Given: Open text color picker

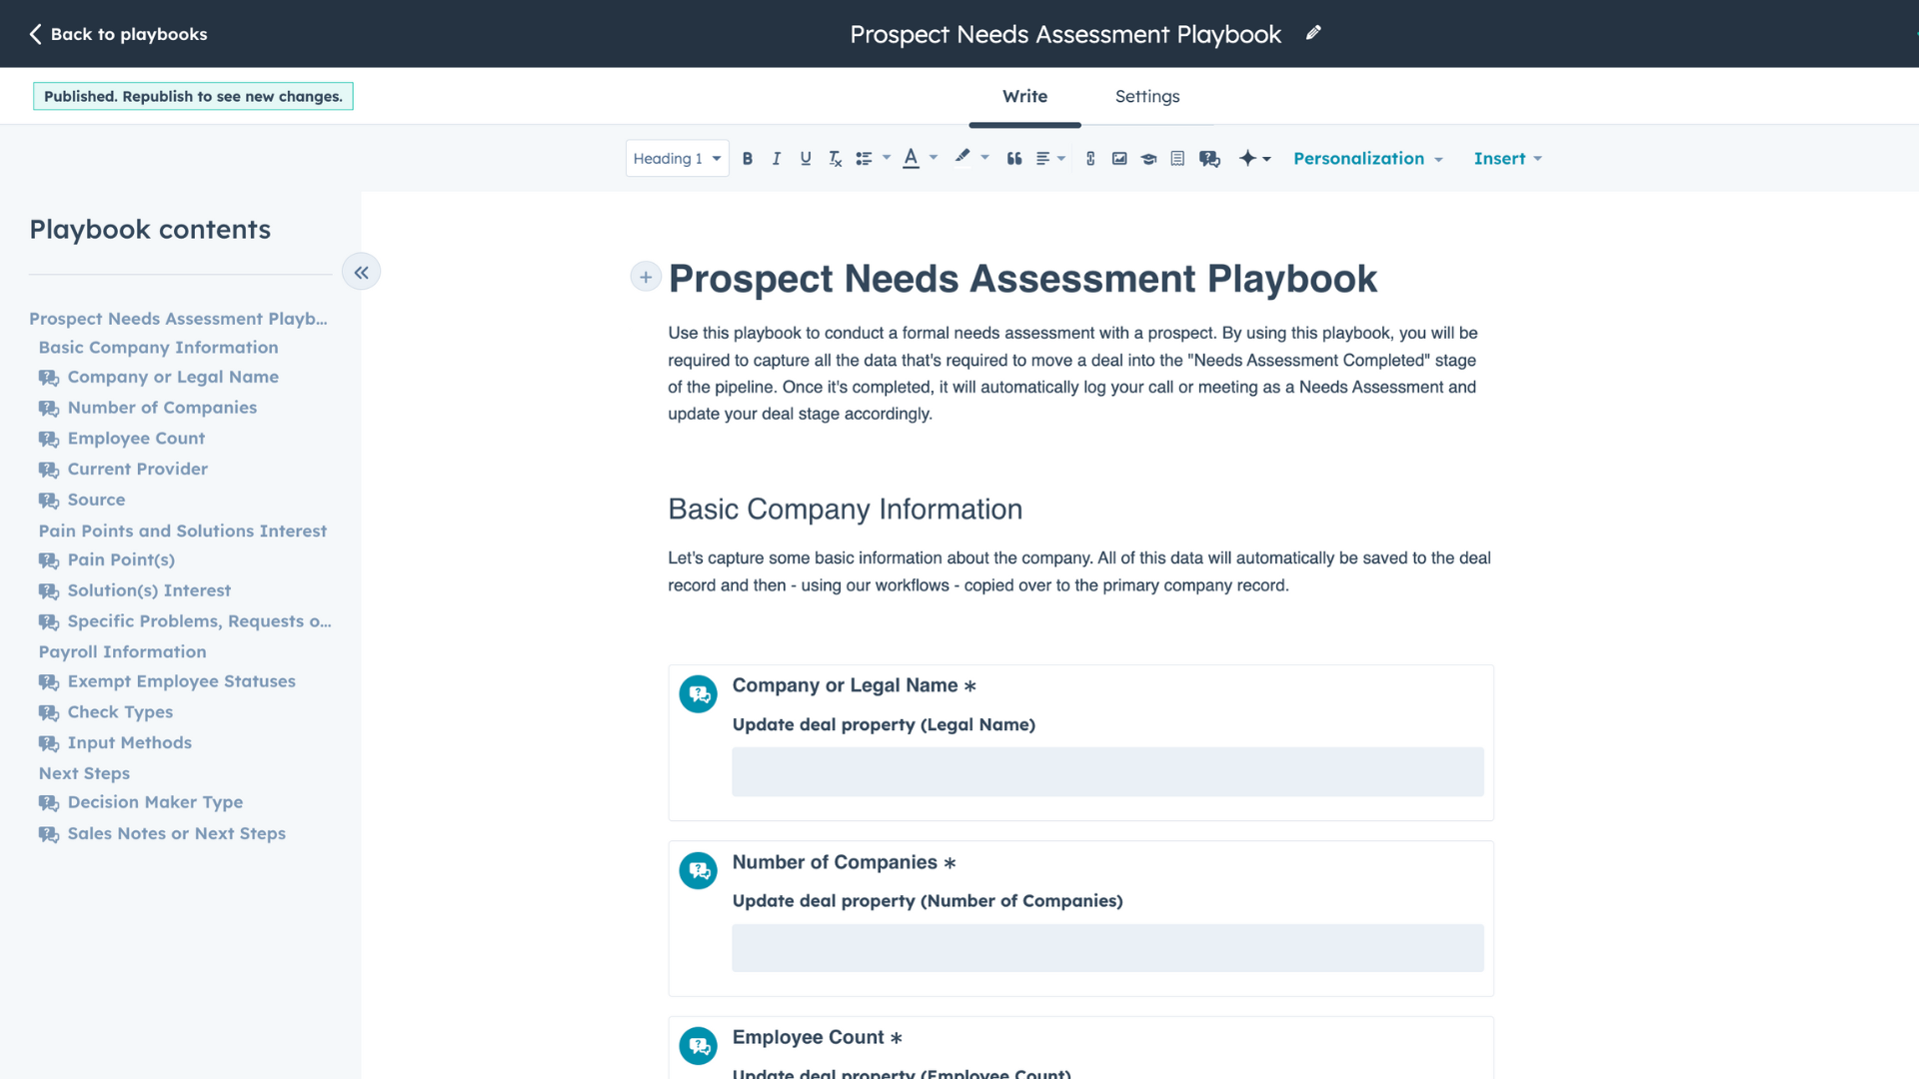Looking at the screenshot, I should click(x=911, y=158).
